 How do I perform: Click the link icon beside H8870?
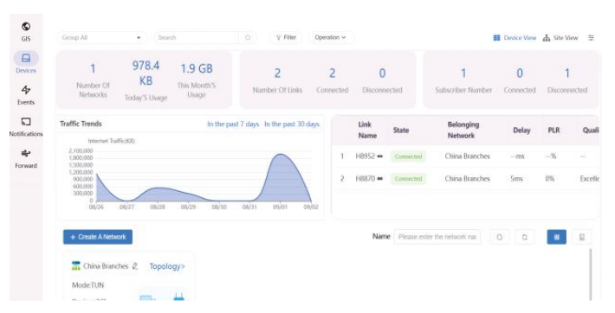point(379,179)
